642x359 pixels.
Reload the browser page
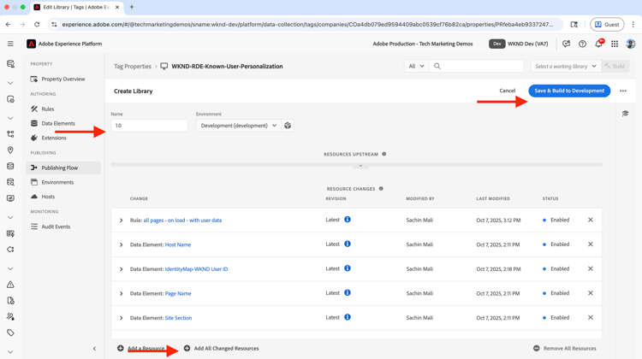[37, 25]
